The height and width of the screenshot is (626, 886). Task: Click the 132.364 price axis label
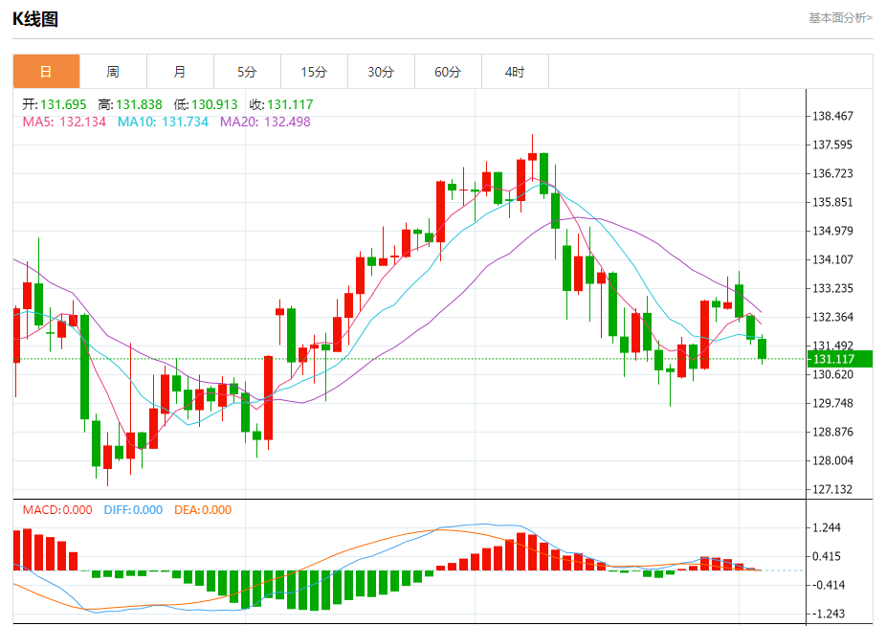click(832, 317)
